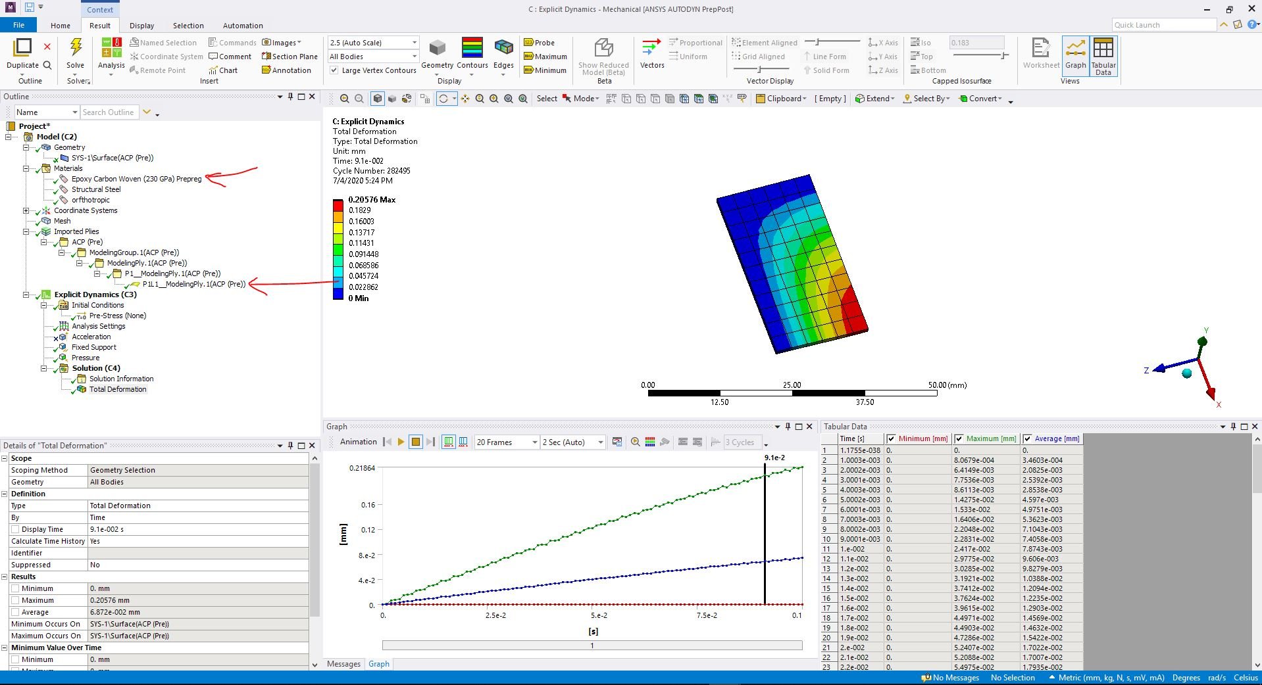Open the Images menu button
1262x685 pixels.
pos(282,43)
